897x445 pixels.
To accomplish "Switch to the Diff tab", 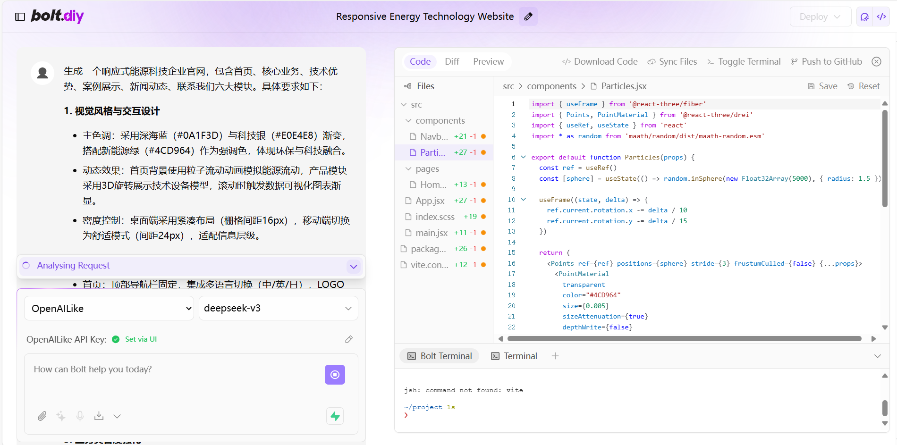I will [452, 61].
